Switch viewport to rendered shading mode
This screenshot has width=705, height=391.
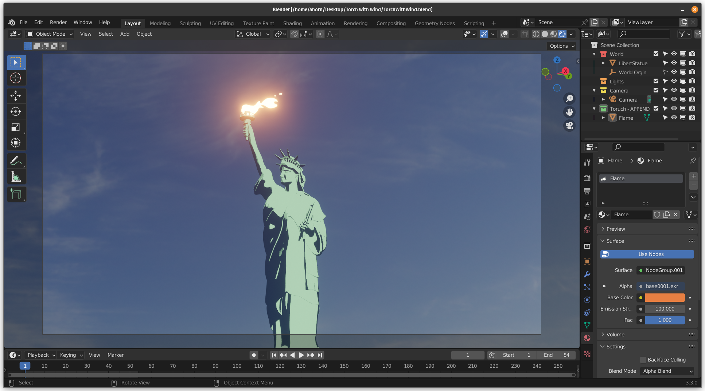coord(562,34)
